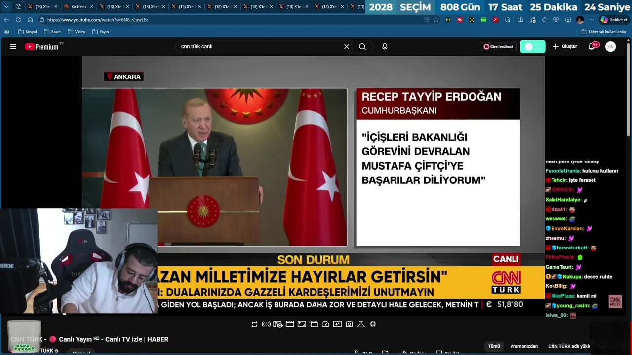Viewport: 632px width, 355px height.
Task: Open YouTube notifications bell
Action: (592, 47)
